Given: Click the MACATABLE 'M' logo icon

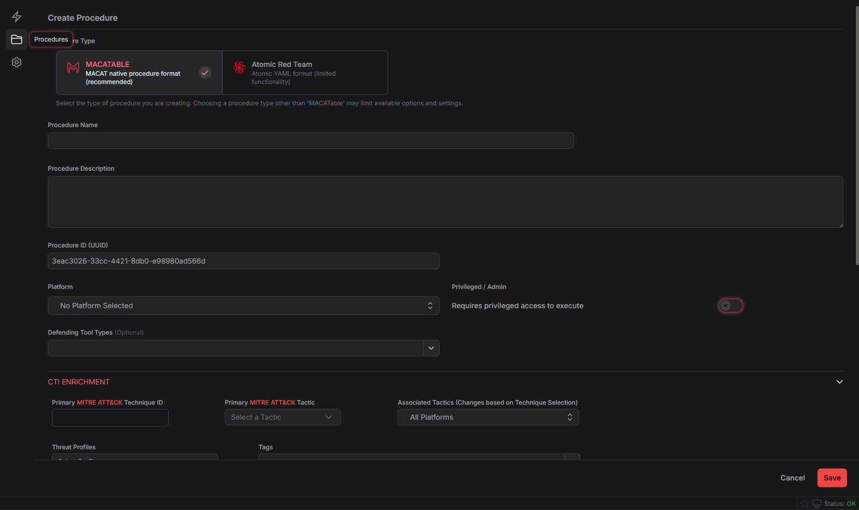Looking at the screenshot, I should [x=73, y=67].
